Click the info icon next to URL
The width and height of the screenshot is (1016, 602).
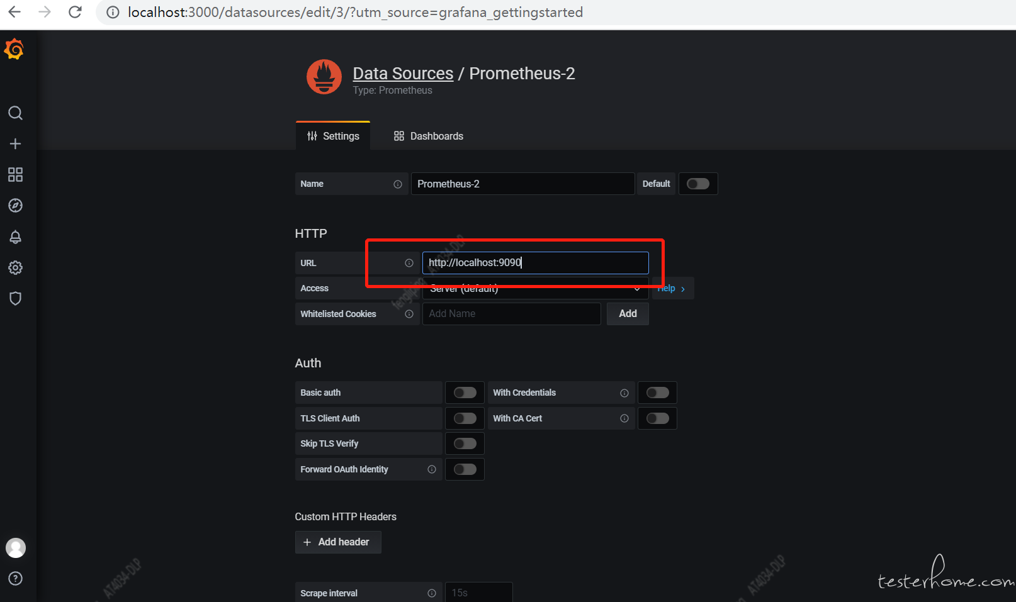click(409, 263)
